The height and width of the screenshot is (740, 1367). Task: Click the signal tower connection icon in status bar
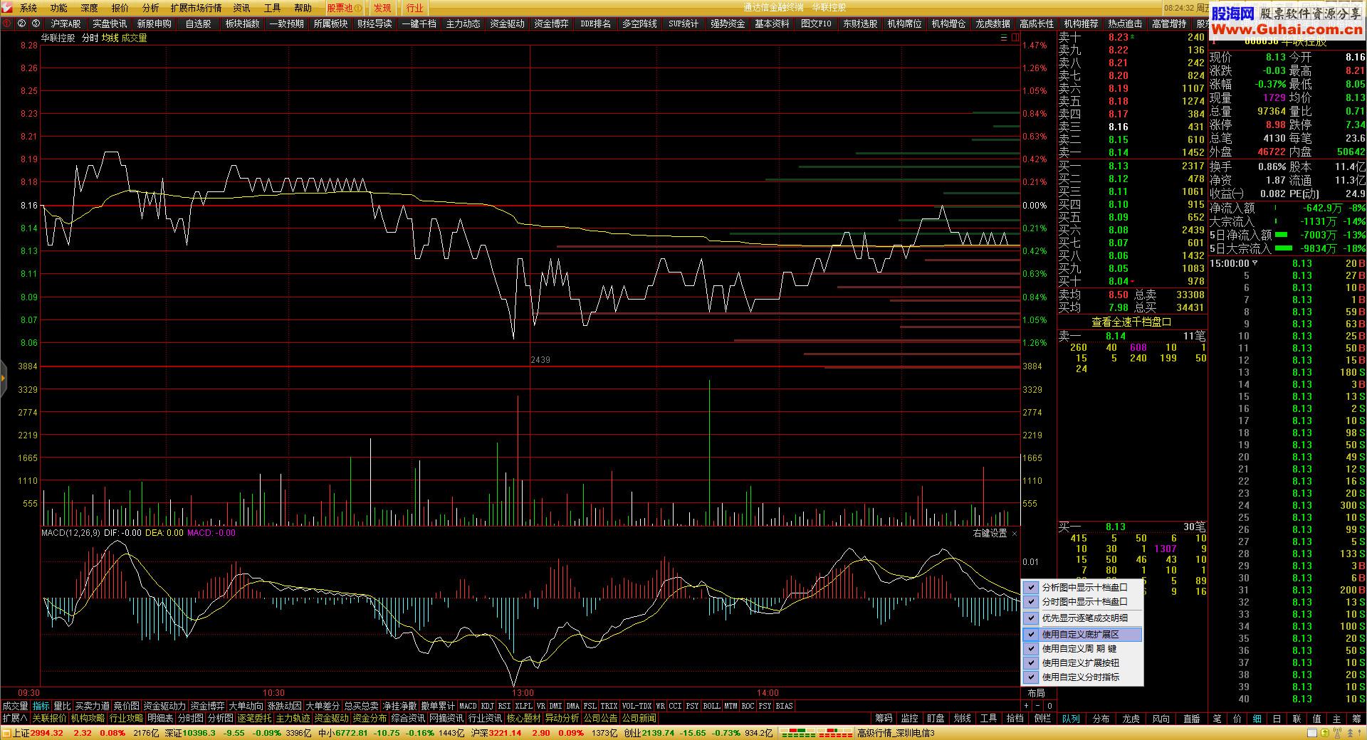pyautogui.click(x=1339, y=733)
